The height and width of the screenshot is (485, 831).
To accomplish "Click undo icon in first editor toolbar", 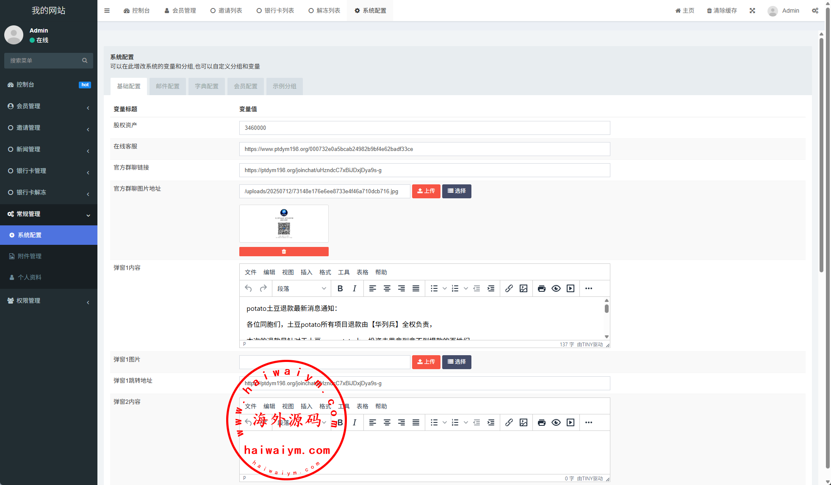I will [249, 288].
